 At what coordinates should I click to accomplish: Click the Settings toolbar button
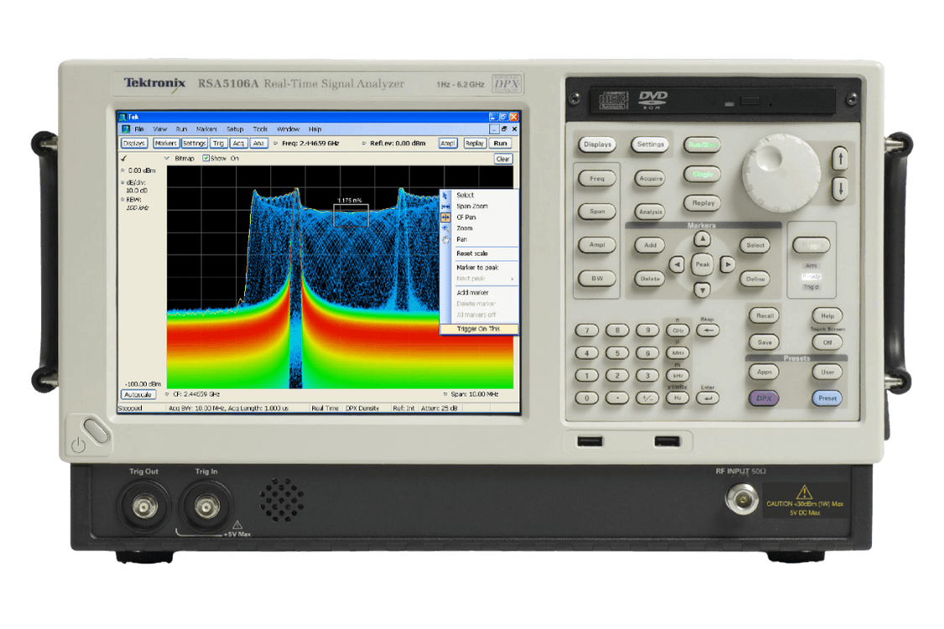pos(195,143)
